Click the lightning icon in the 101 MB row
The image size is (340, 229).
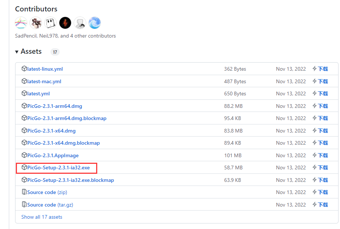pos(315,155)
